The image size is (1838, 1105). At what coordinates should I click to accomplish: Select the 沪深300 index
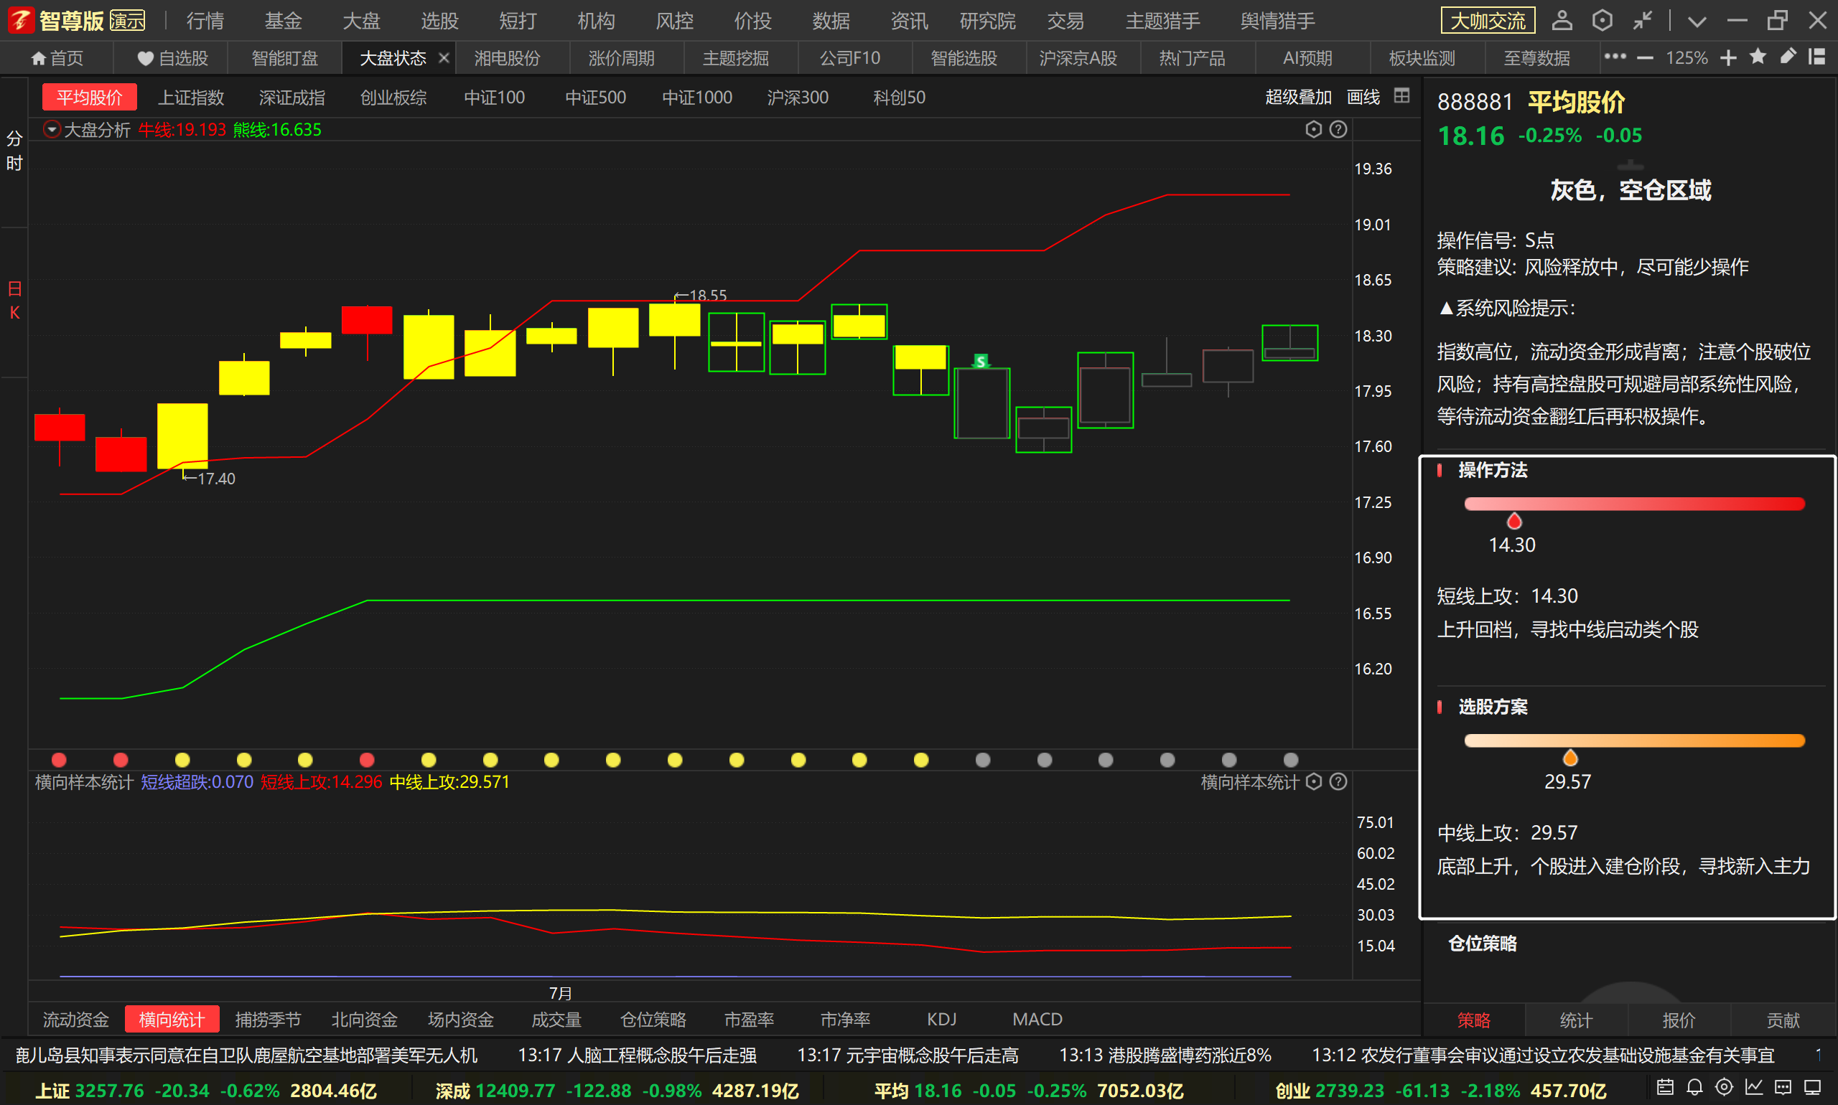(797, 98)
